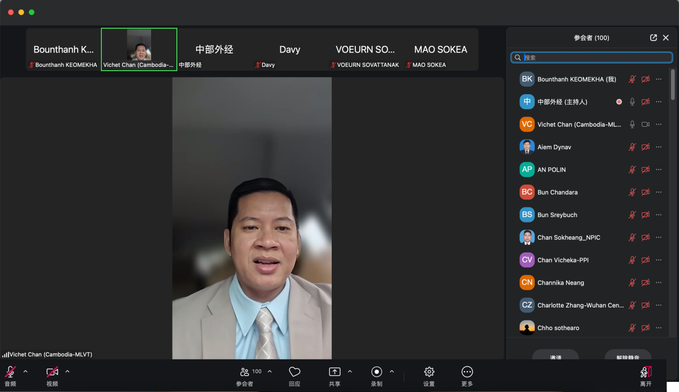Open more options for Bounthanh KEOMEKHA
679x392 pixels.
(659, 79)
